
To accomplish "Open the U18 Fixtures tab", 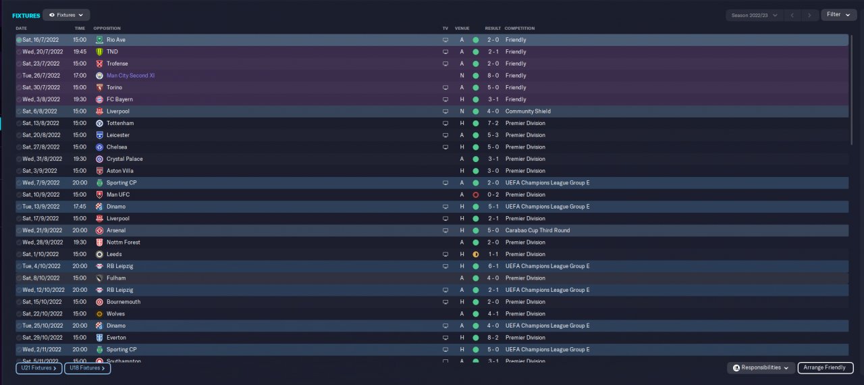I will click(87, 368).
